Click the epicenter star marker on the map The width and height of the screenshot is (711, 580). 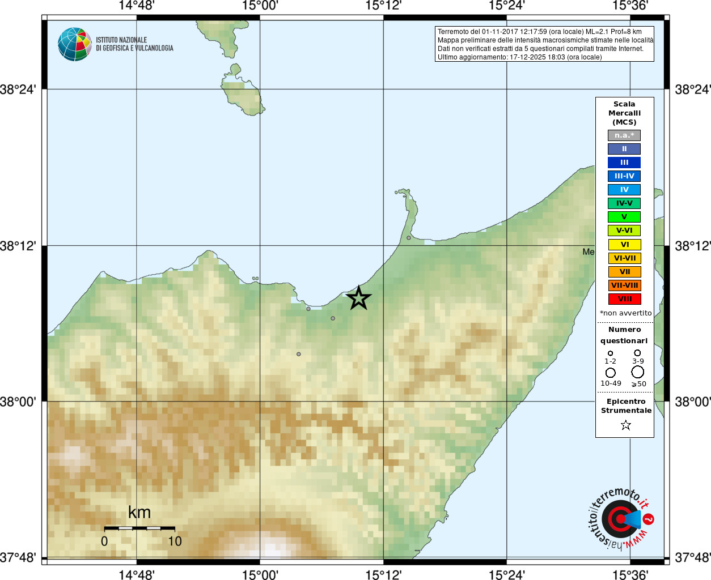pyautogui.click(x=358, y=298)
